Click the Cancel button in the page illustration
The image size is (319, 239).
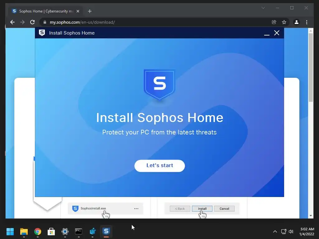tap(224, 209)
